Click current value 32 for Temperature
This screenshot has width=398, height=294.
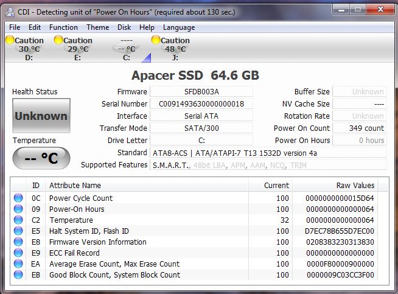tap(285, 220)
